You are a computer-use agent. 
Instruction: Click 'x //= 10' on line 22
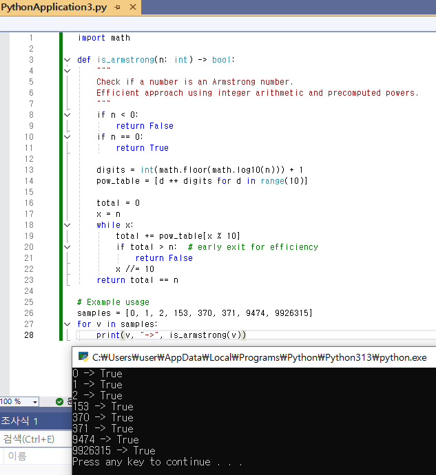coord(135,269)
